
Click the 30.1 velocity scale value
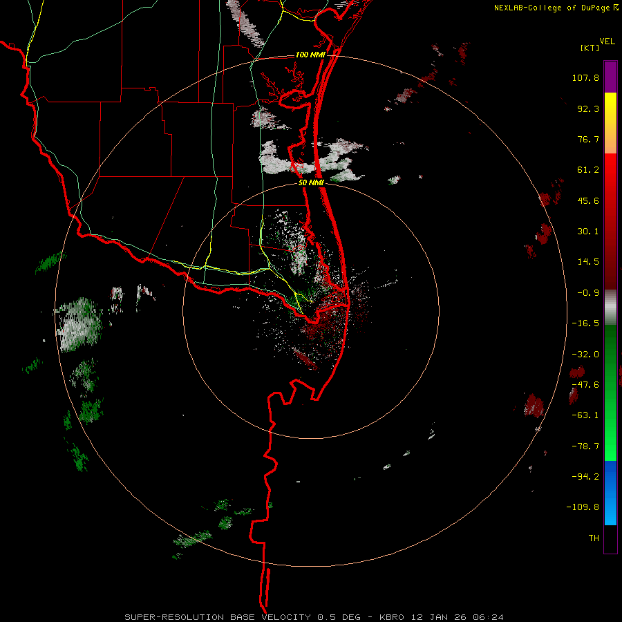(x=588, y=232)
